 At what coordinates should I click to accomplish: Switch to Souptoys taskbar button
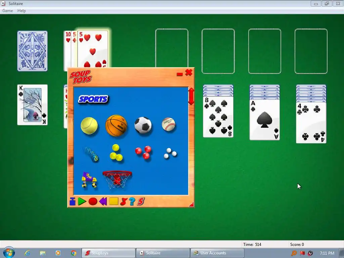point(109,253)
